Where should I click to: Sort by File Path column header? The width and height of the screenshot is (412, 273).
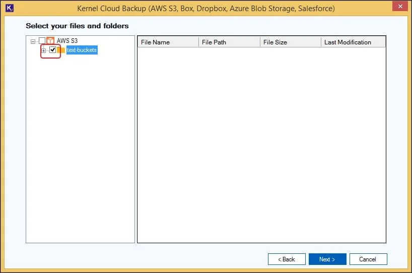(229, 42)
